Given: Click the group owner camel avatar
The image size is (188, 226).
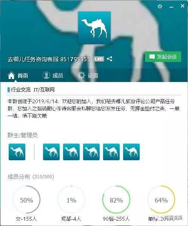Looking at the screenshot, I should pyautogui.click(x=17, y=152).
